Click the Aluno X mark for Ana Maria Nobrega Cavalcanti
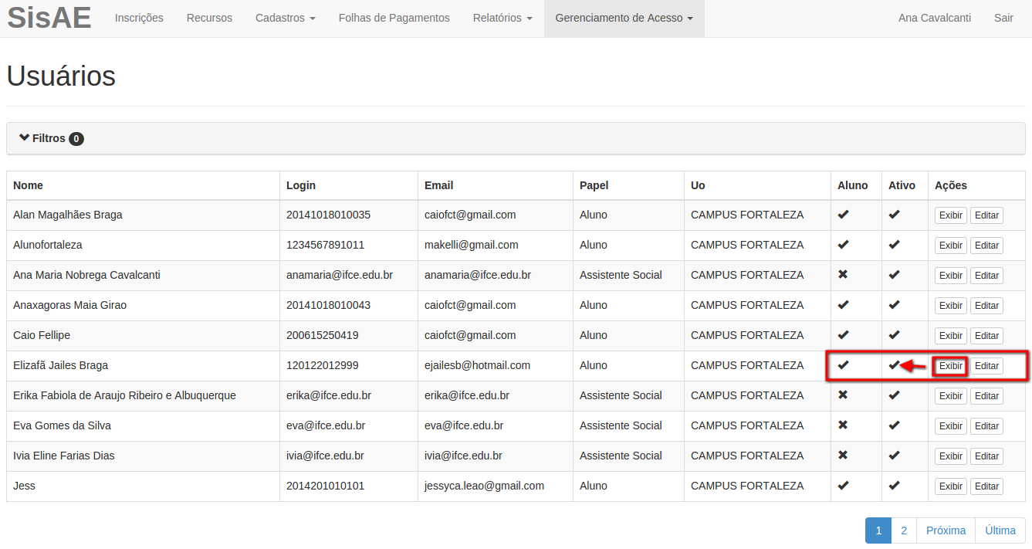This screenshot has width=1032, height=549. click(843, 274)
